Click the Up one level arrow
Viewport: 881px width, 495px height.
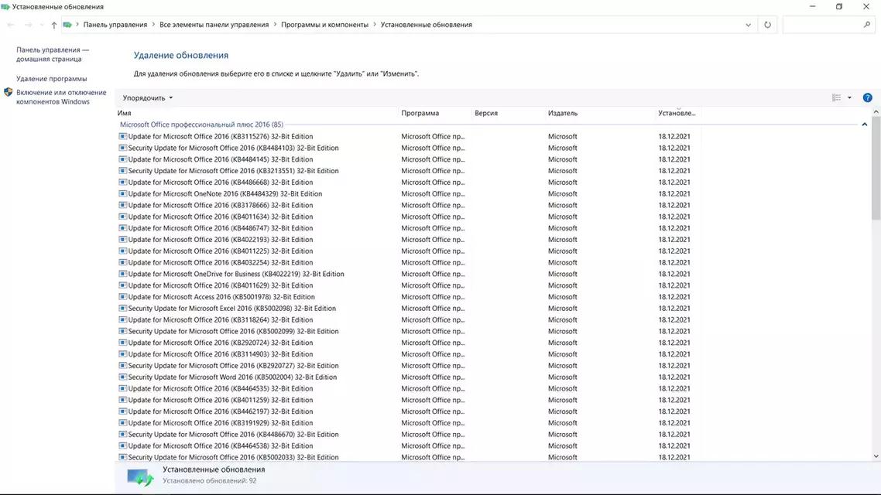[x=54, y=25]
